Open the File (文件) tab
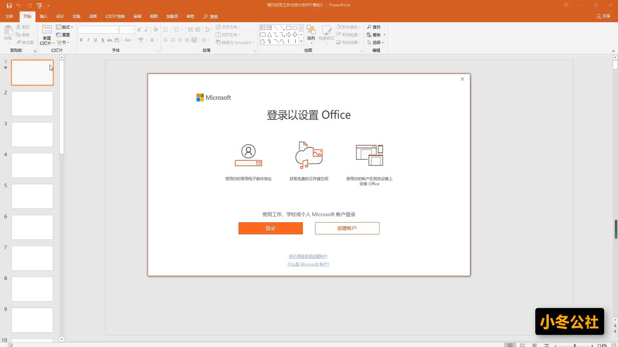 9,16
